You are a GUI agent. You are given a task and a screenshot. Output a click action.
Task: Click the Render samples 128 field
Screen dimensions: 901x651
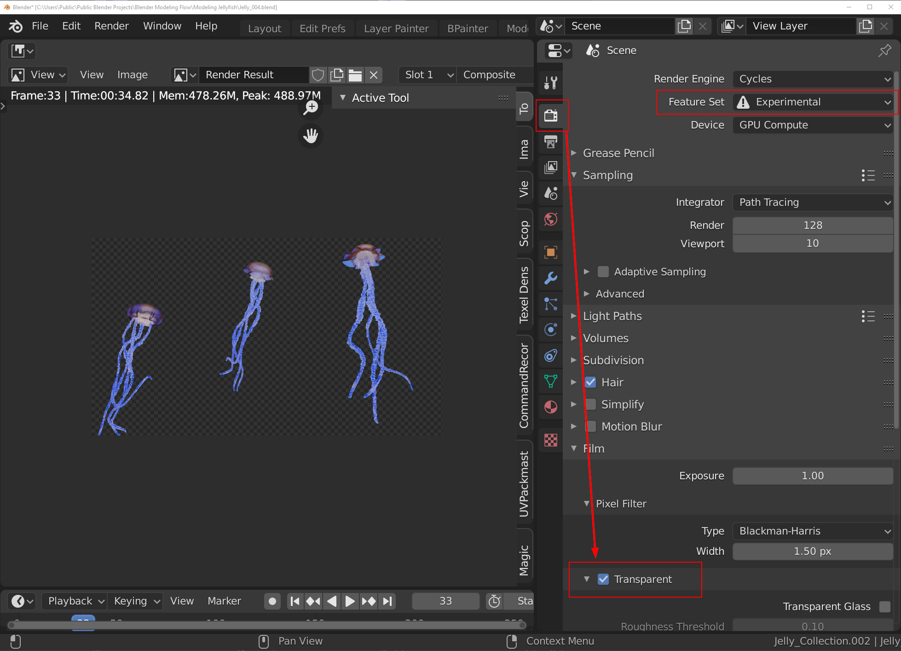(x=813, y=225)
